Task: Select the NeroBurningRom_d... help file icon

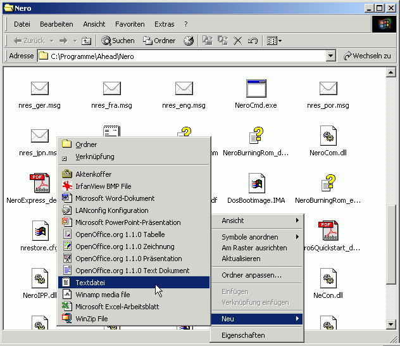Action: 256,136
